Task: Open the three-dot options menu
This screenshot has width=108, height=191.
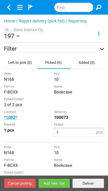Action: pyautogui.click(x=99, y=33)
